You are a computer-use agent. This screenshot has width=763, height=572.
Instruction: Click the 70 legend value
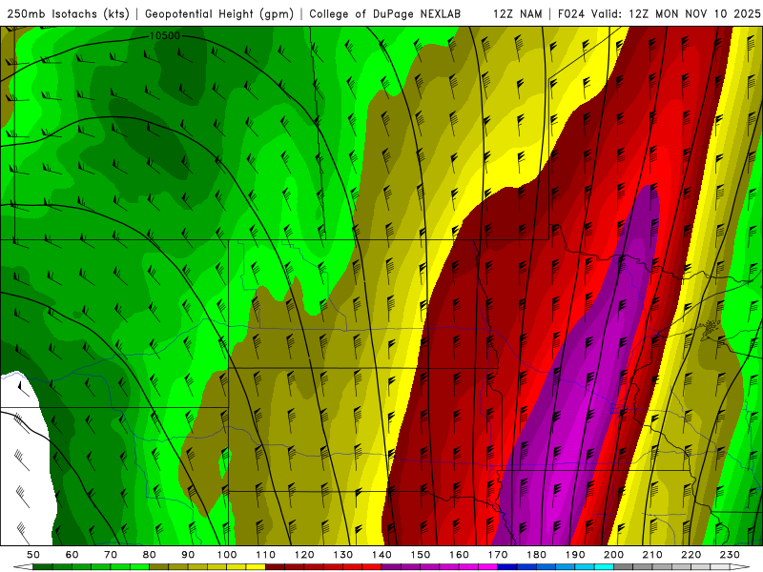(111, 555)
